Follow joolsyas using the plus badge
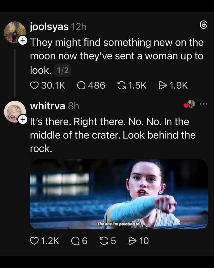 tap(23, 41)
